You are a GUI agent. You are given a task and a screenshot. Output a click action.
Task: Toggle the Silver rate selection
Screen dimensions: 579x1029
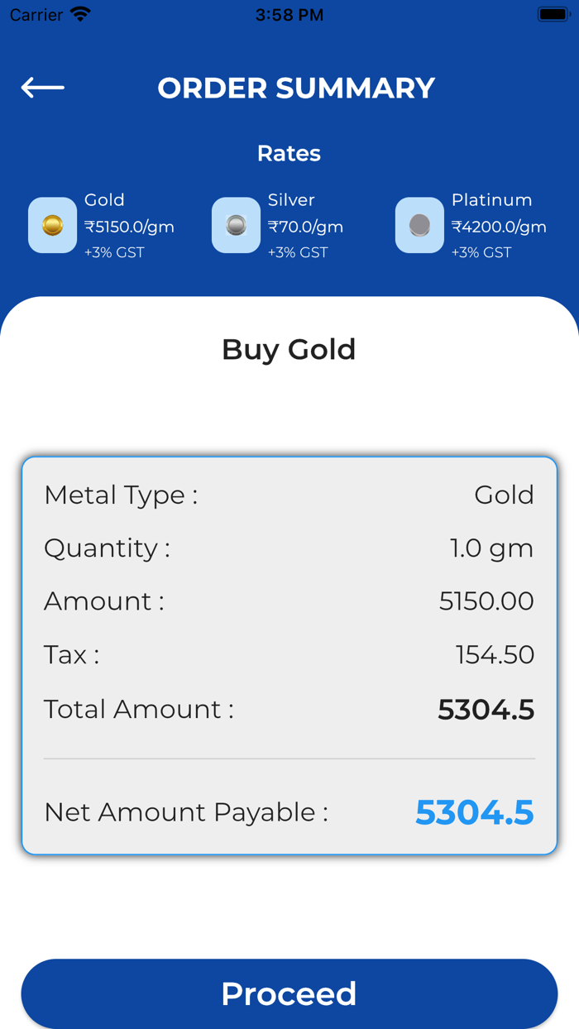[x=305, y=226]
